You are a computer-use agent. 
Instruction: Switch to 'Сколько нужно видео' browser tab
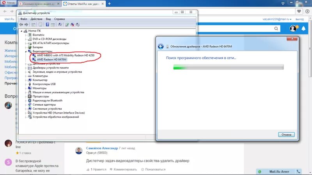click(39, 3)
